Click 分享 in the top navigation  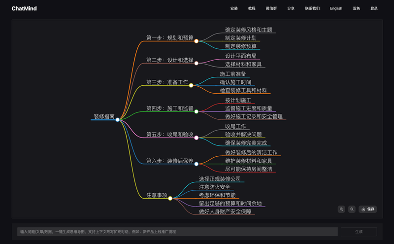click(291, 8)
